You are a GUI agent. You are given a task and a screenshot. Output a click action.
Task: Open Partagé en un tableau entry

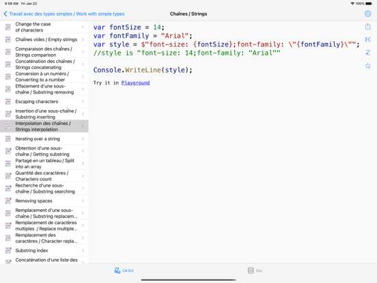click(44, 163)
